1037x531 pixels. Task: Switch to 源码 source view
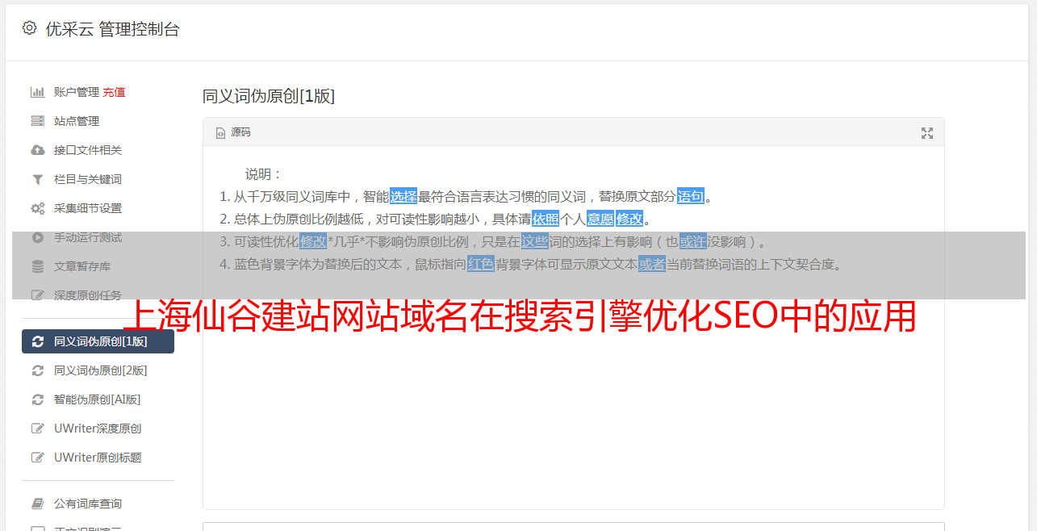pyautogui.click(x=233, y=132)
